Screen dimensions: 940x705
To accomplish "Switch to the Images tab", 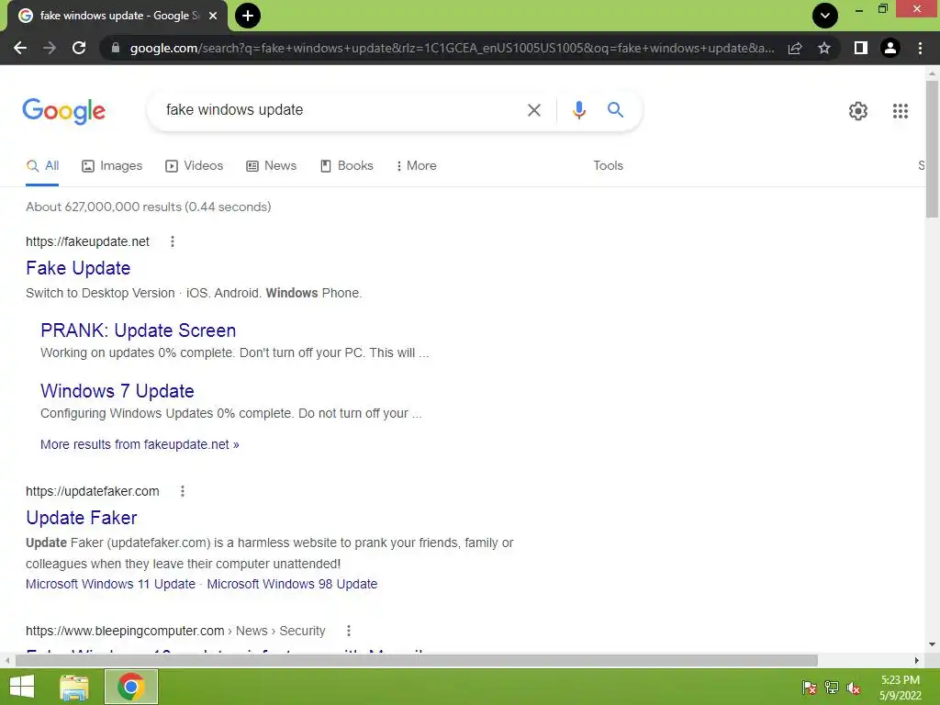I will point(112,166).
